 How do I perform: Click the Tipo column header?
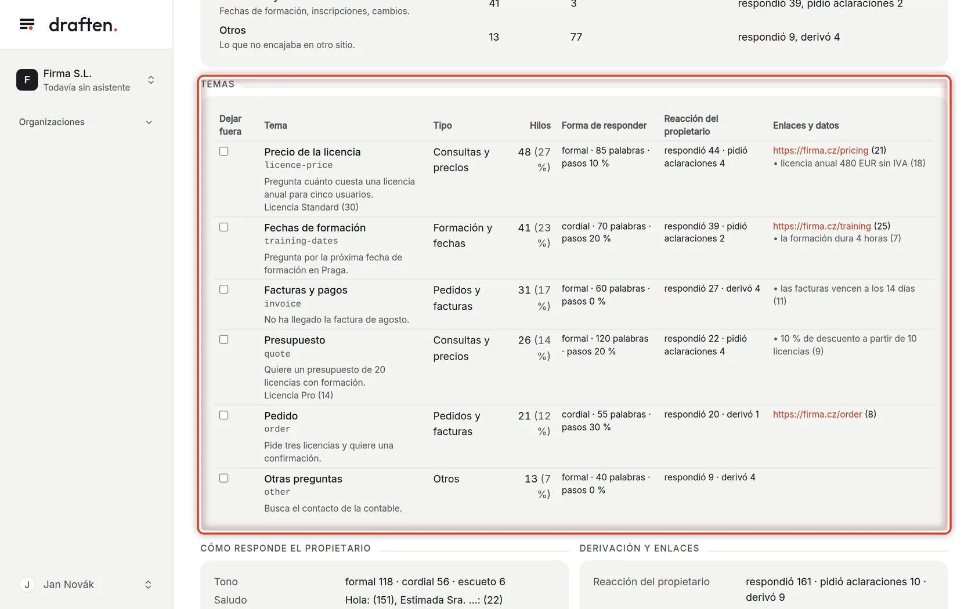pyautogui.click(x=442, y=125)
